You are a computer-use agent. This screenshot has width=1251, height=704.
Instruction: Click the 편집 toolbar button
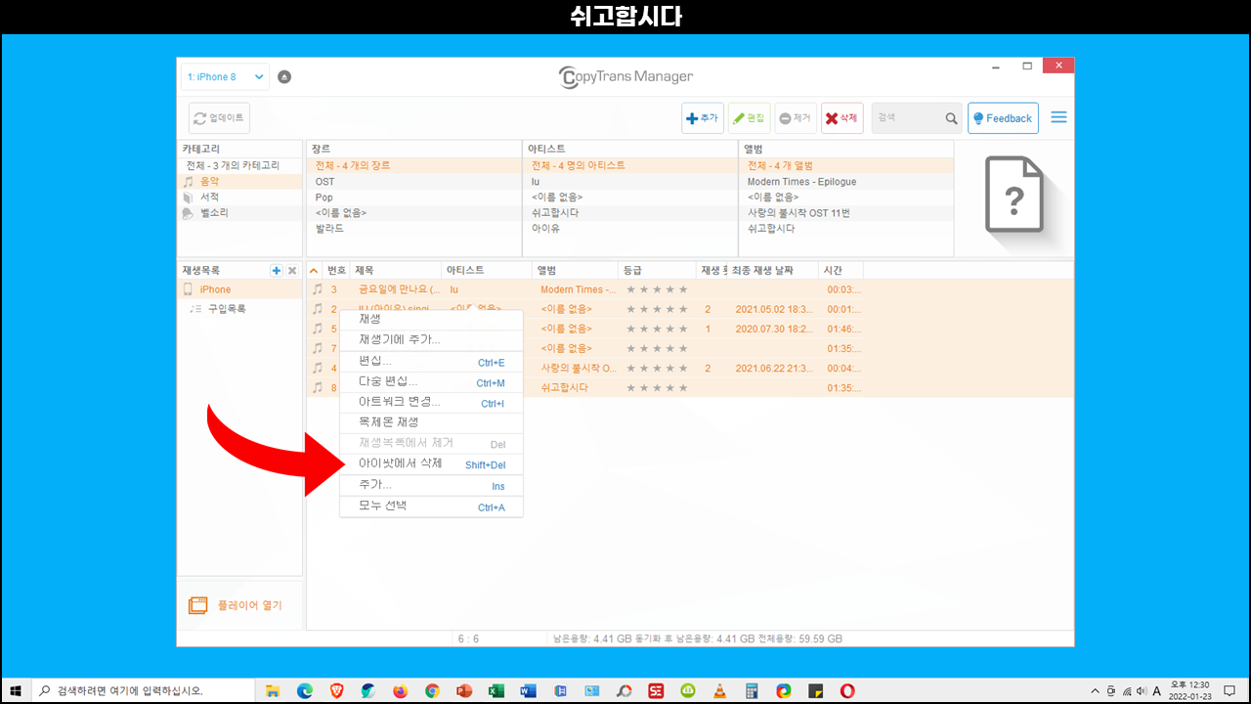749,118
